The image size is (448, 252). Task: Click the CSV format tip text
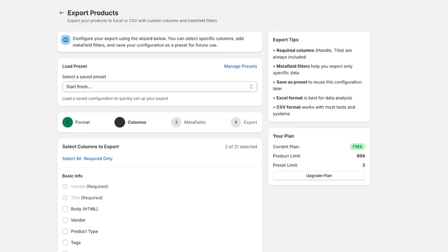tap(314, 110)
